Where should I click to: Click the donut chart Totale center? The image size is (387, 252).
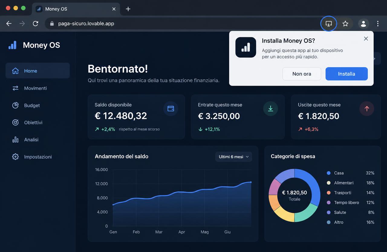point(294,195)
